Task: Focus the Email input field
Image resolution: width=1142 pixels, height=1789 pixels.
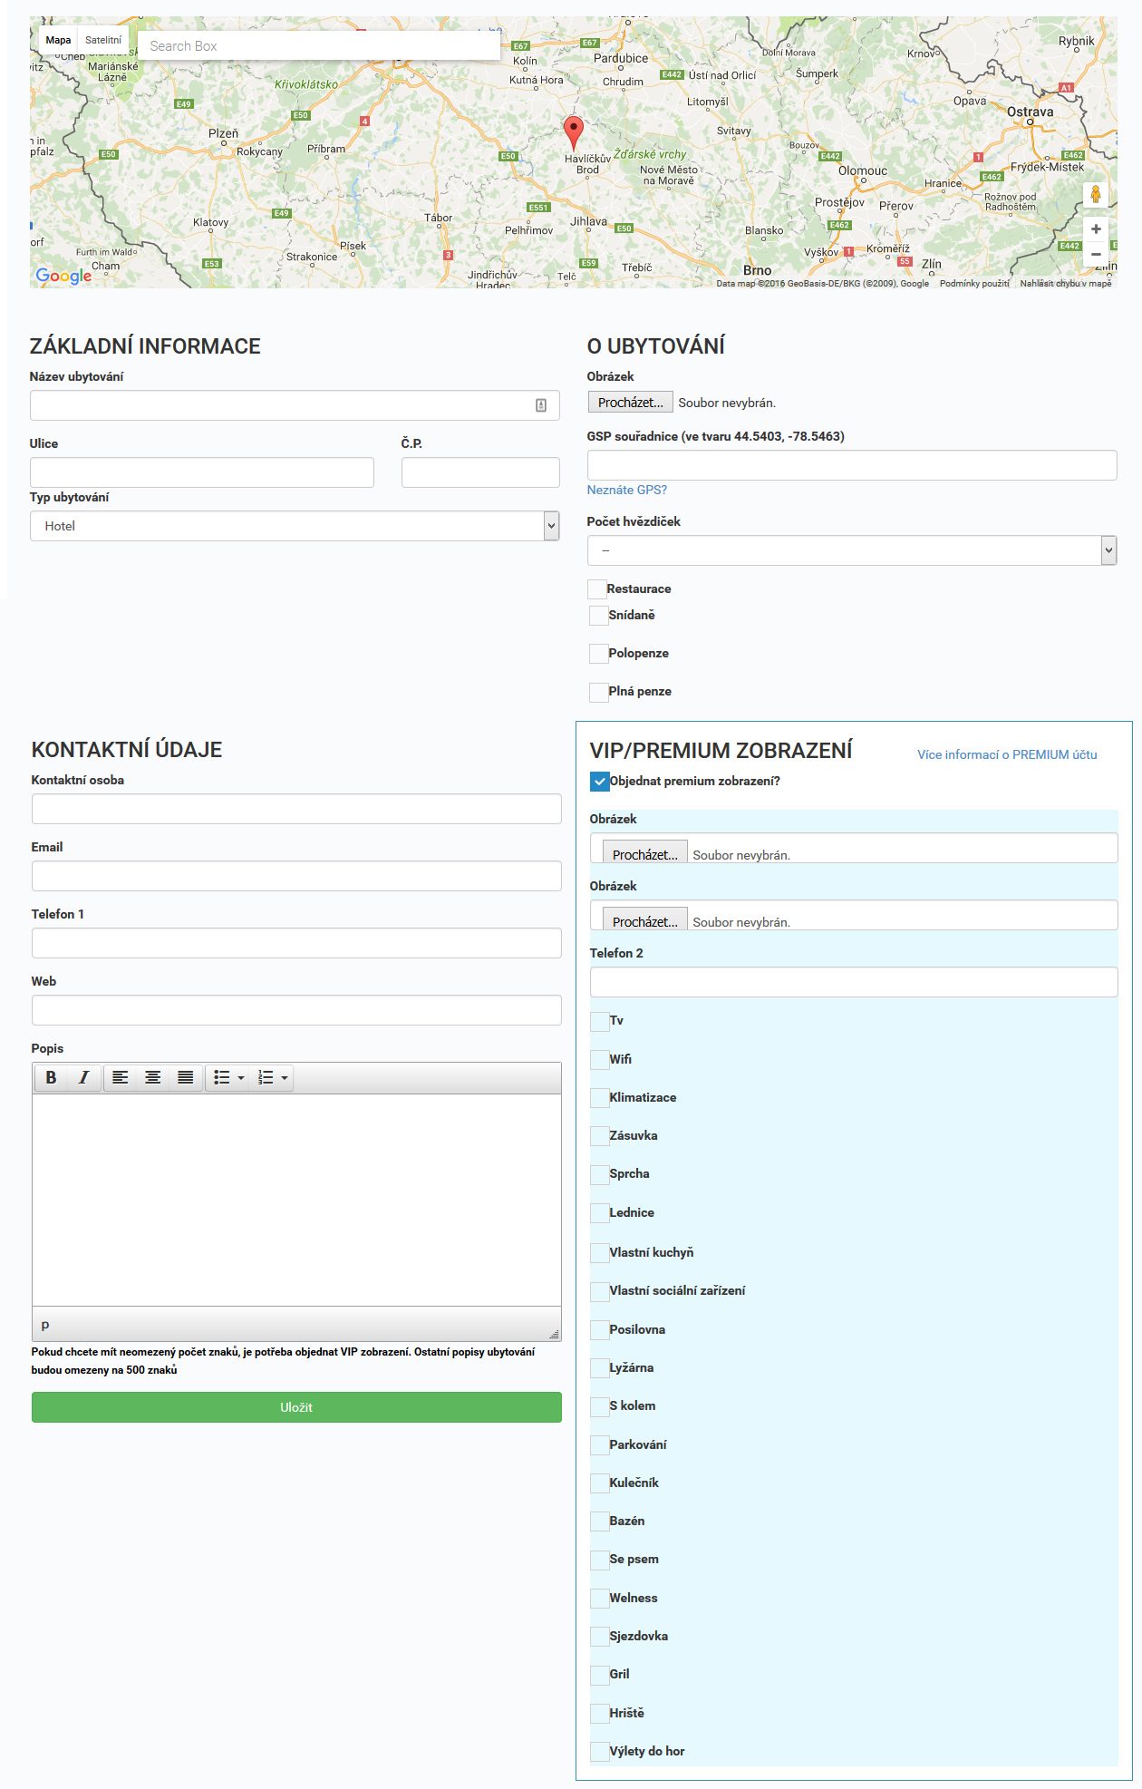Action: 296,876
